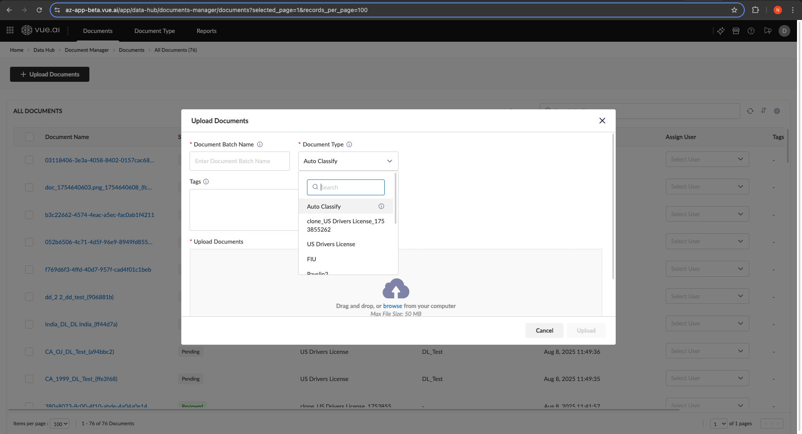Check the checkbox for India_DL_DL India_(ff44d7a)
The height and width of the screenshot is (434, 802).
29,324
